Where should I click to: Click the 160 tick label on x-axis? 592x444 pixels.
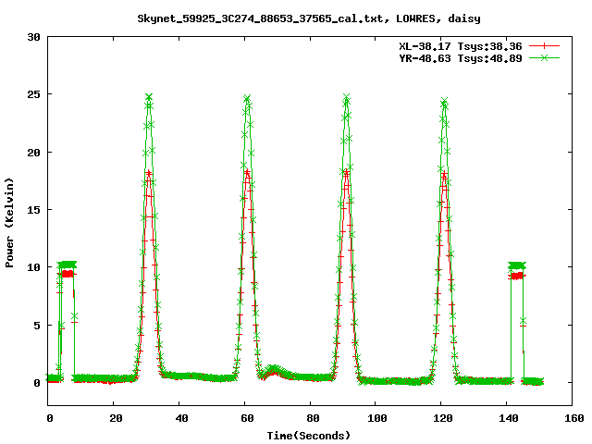[572, 418]
